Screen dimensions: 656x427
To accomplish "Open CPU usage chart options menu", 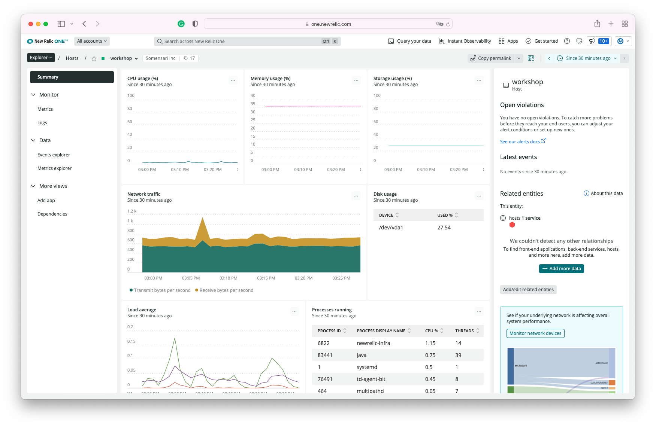I will point(233,80).
